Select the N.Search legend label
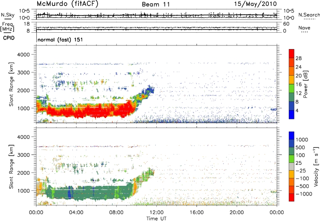 pyautogui.click(x=309, y=15)
